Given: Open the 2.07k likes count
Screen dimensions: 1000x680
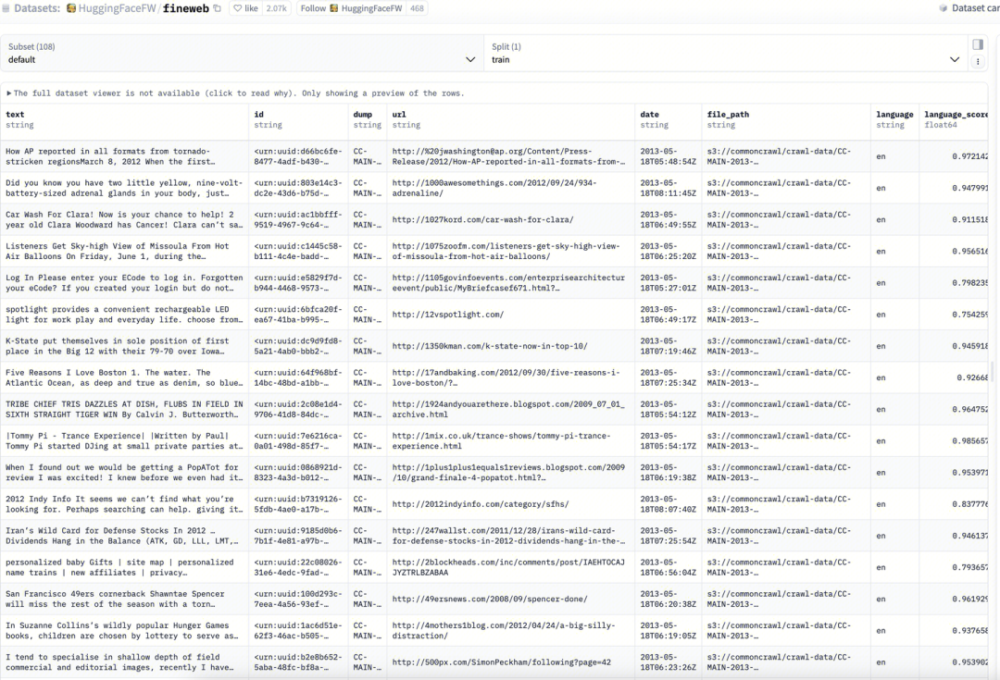Looking at the screenshot, I should click(276, 8).
